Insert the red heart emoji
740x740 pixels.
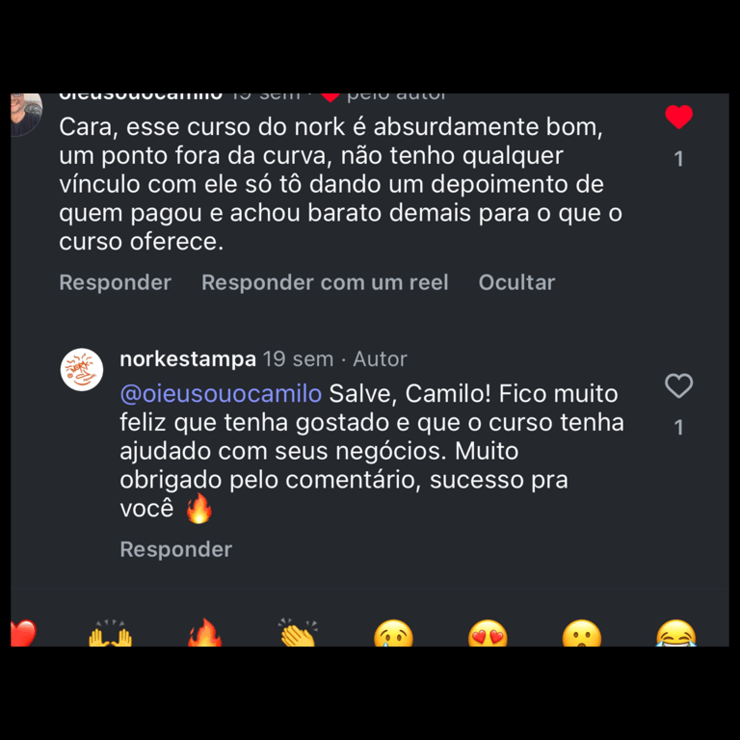pos(23,633)
